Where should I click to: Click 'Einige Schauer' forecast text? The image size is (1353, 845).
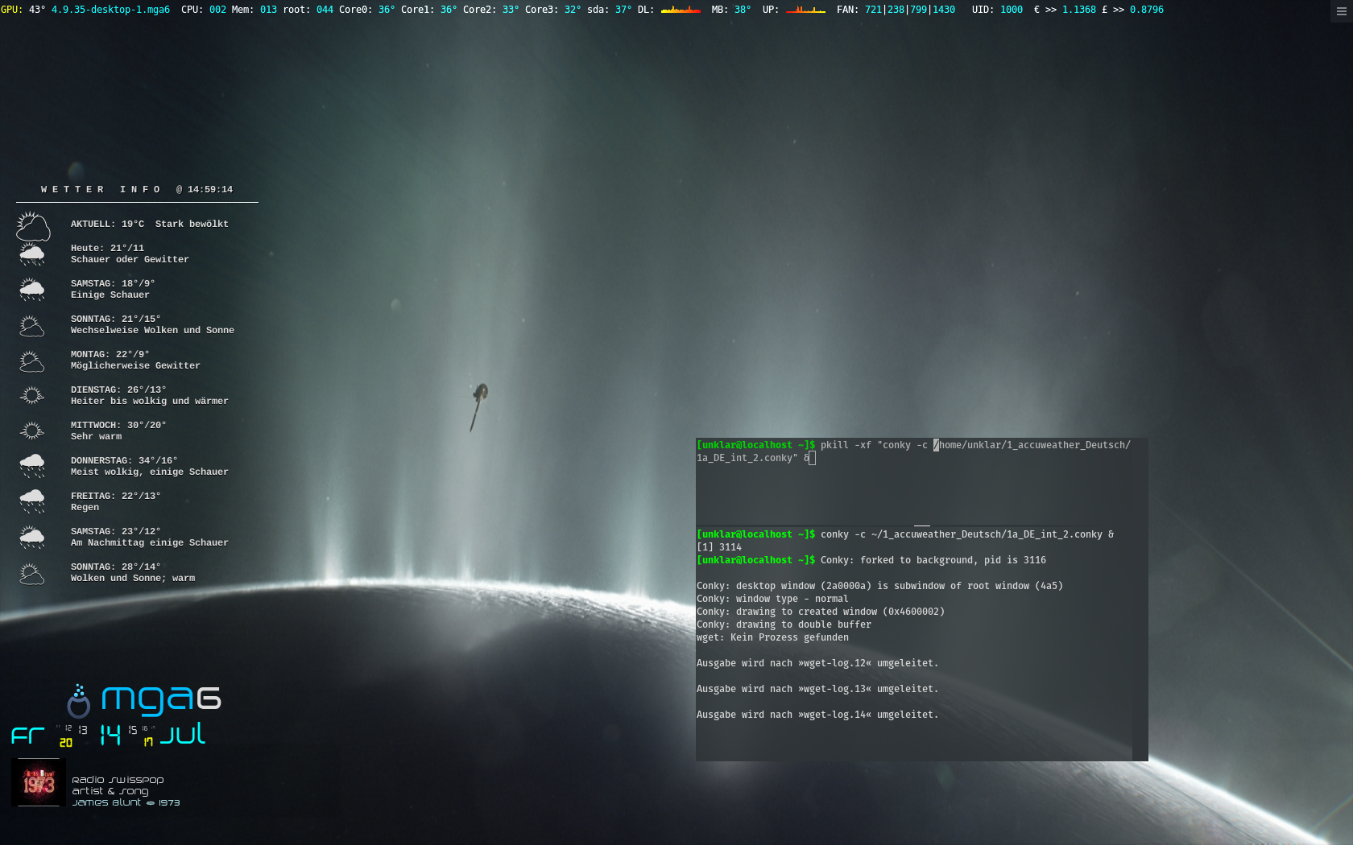pyautogui.click(x=110, y=295)
